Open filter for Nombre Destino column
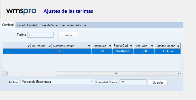Viewport: 196px width, 100px height. click(89, 46)
